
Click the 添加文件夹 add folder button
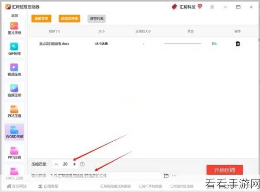coord(69,18)
